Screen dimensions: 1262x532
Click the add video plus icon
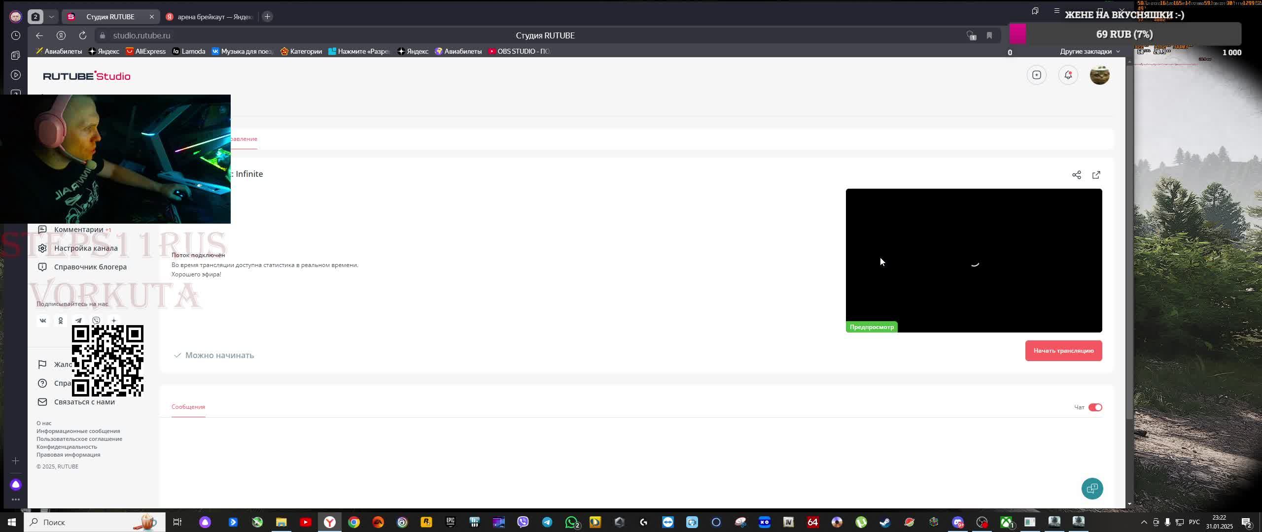click(1036, 75)
